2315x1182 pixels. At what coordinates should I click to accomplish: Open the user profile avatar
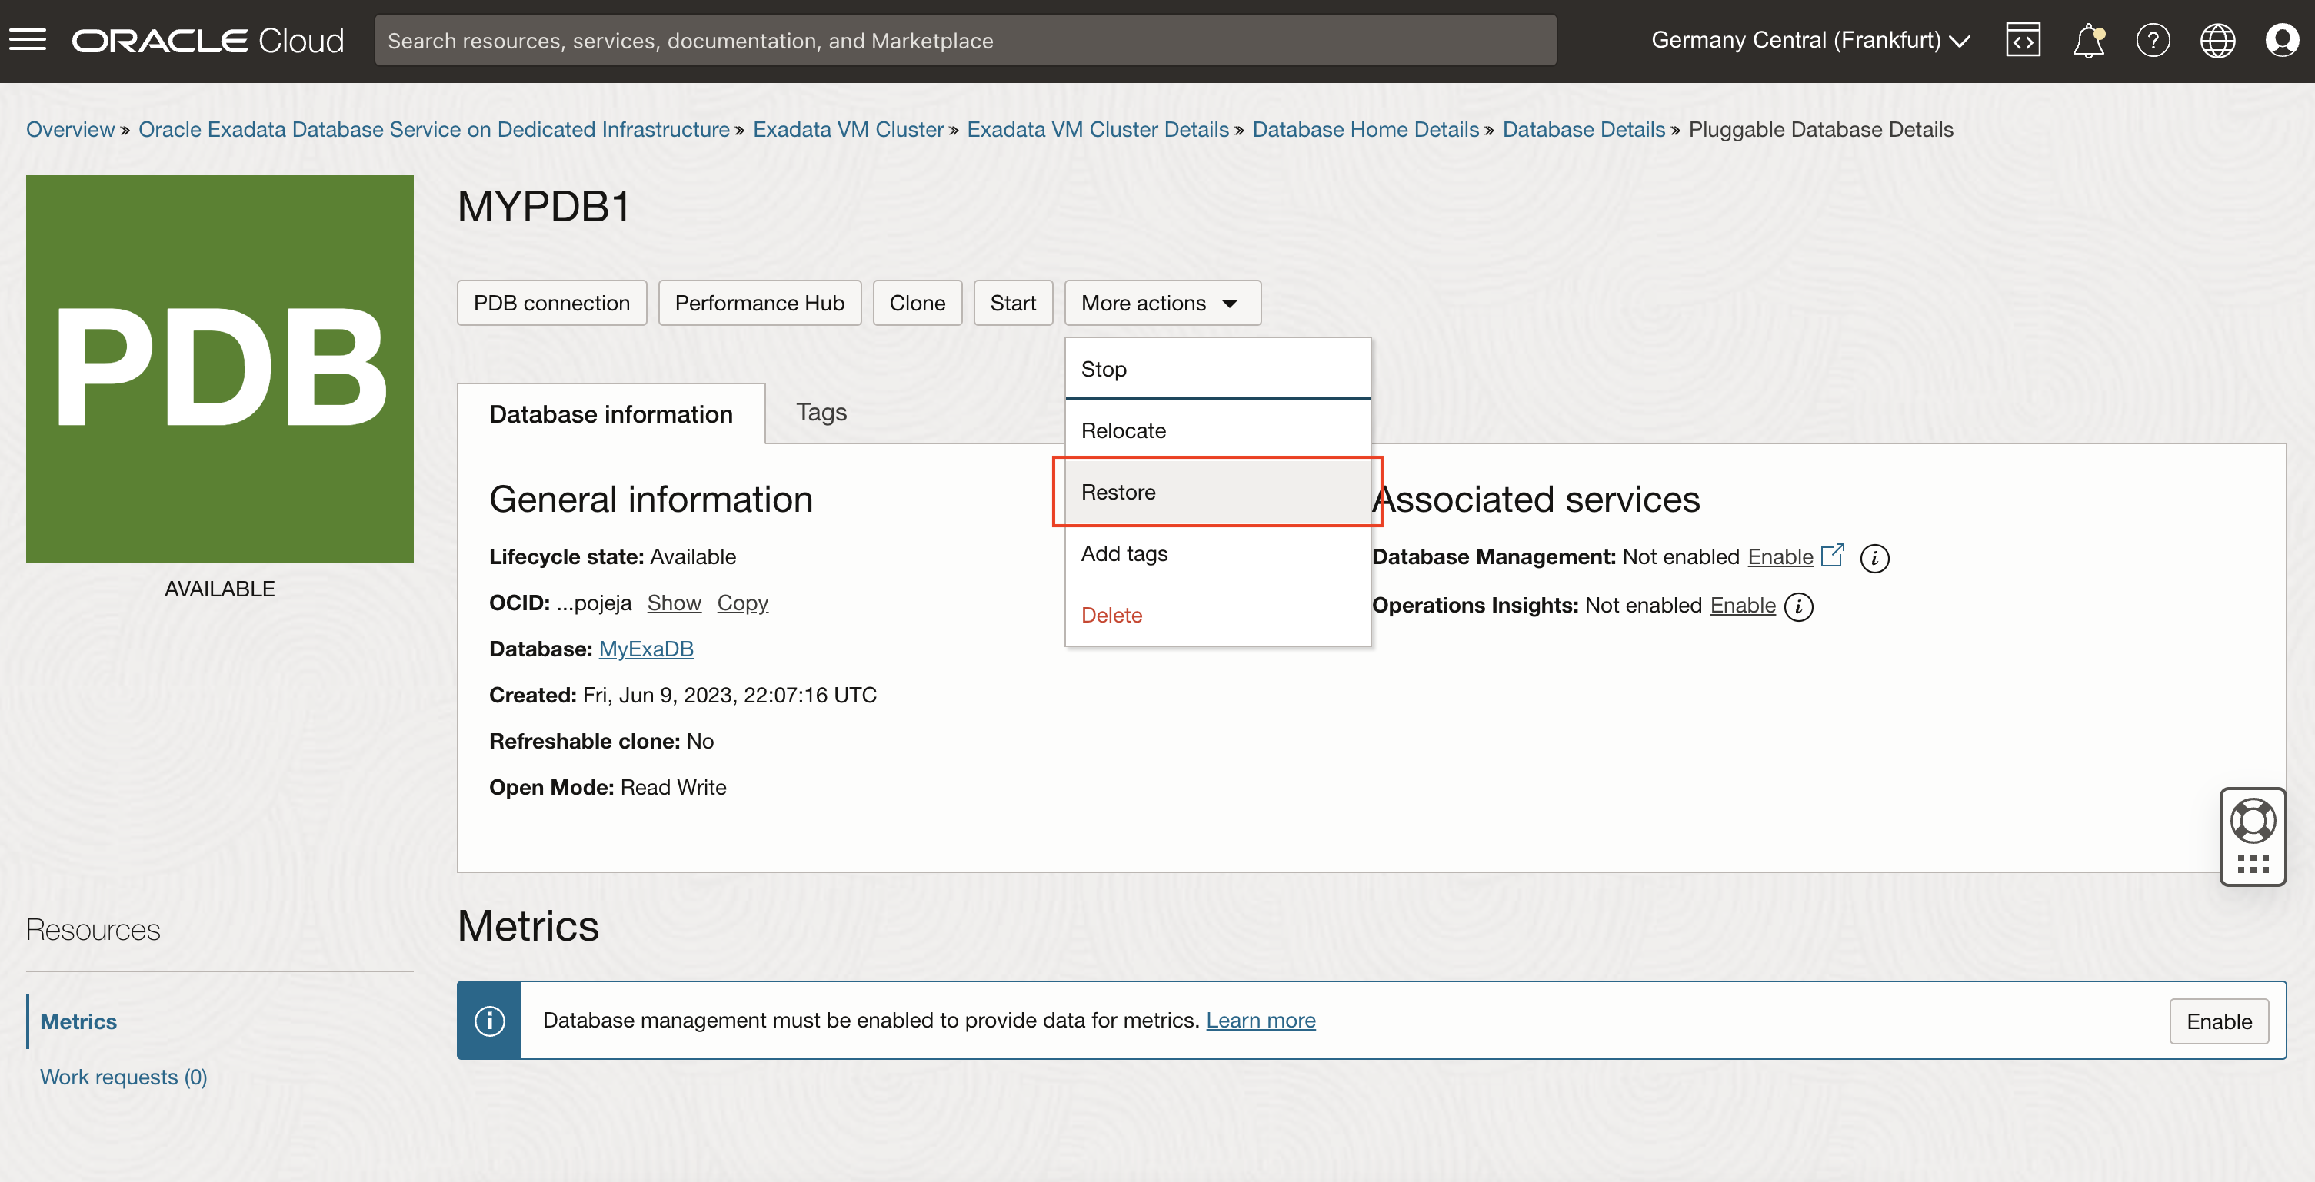pyautogui.click(x=2282, y=41)
